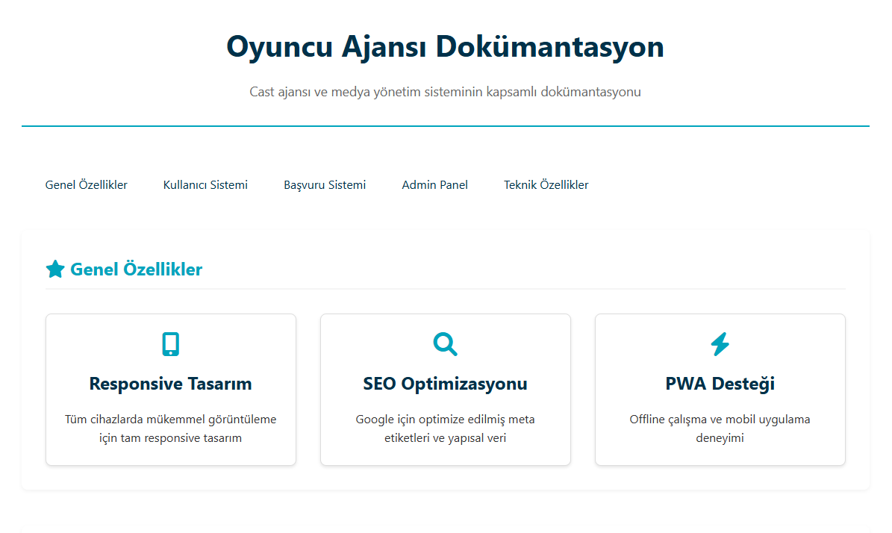This screenshot has height=533, width=892.
Task: Select the PWA Desteği card title
Action: click(x=720, y=384)
